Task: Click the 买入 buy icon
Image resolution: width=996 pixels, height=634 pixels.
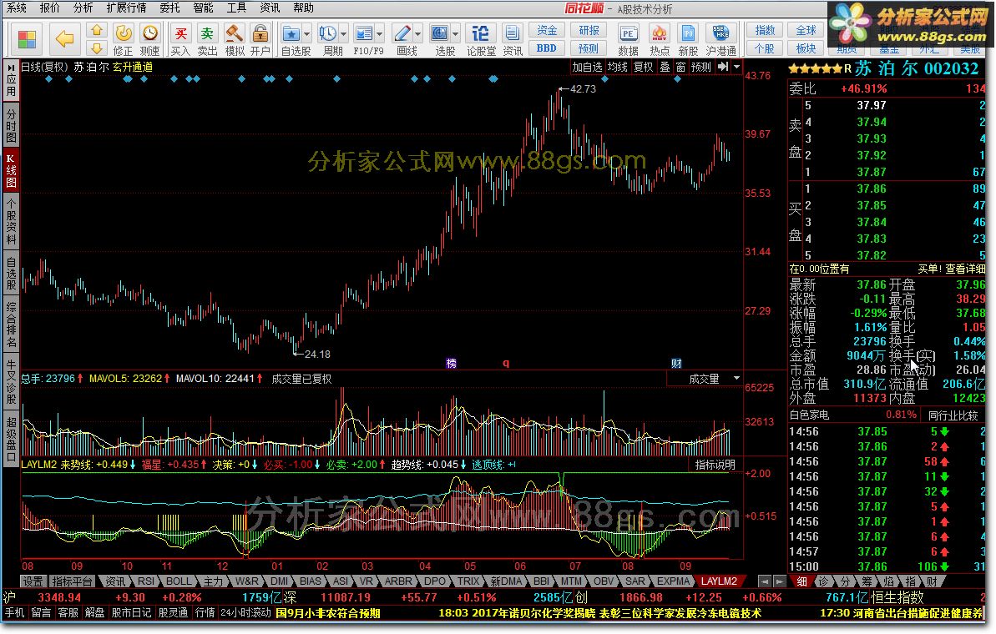Action: point(181,39)
